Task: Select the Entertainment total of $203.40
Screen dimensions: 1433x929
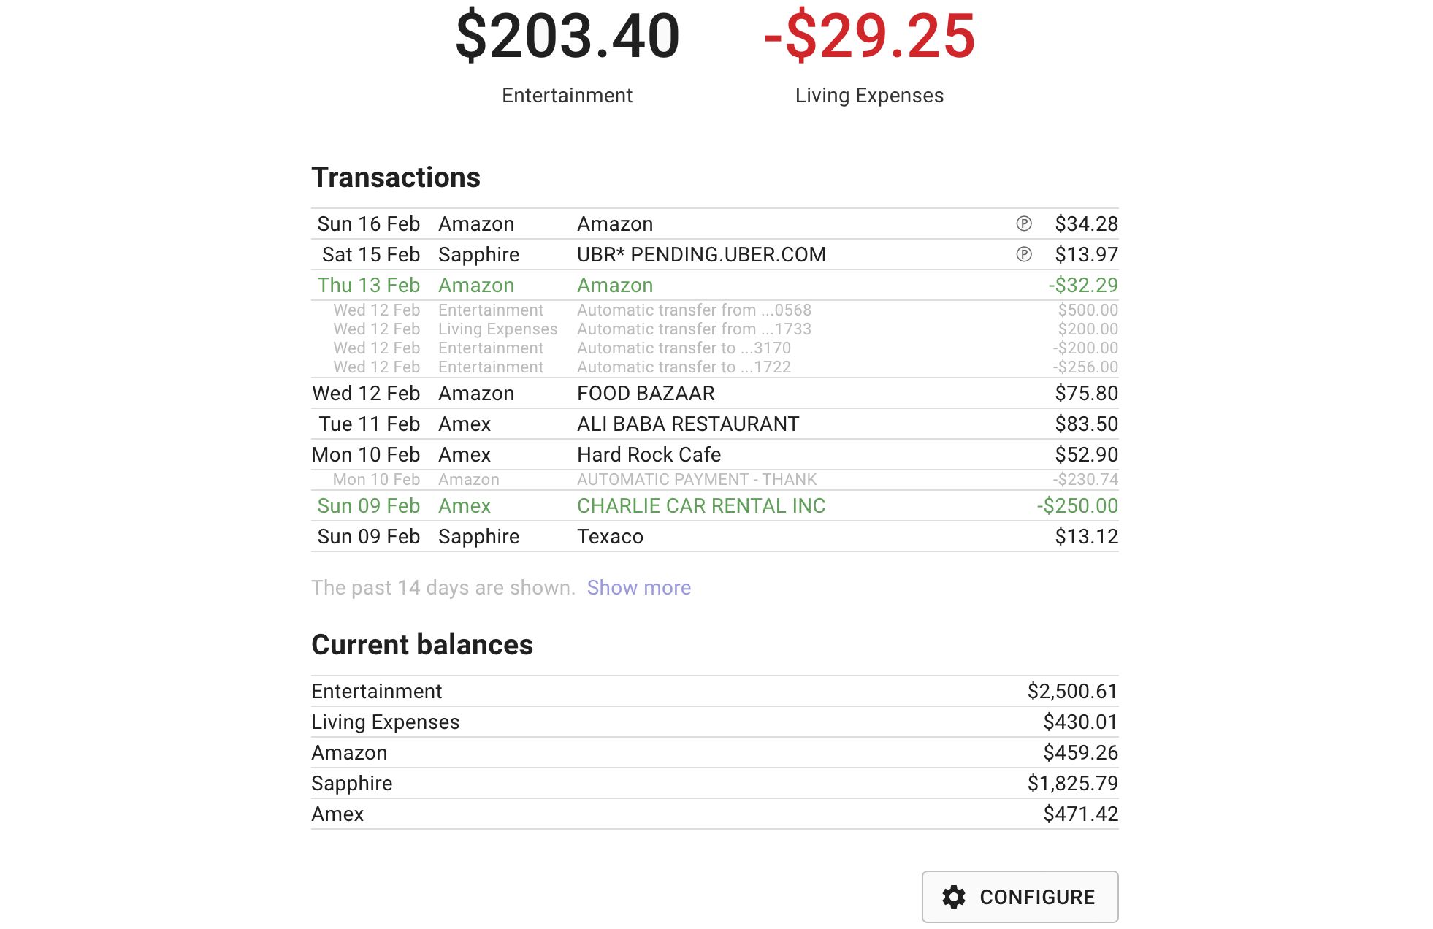Action: pos(568,33)
